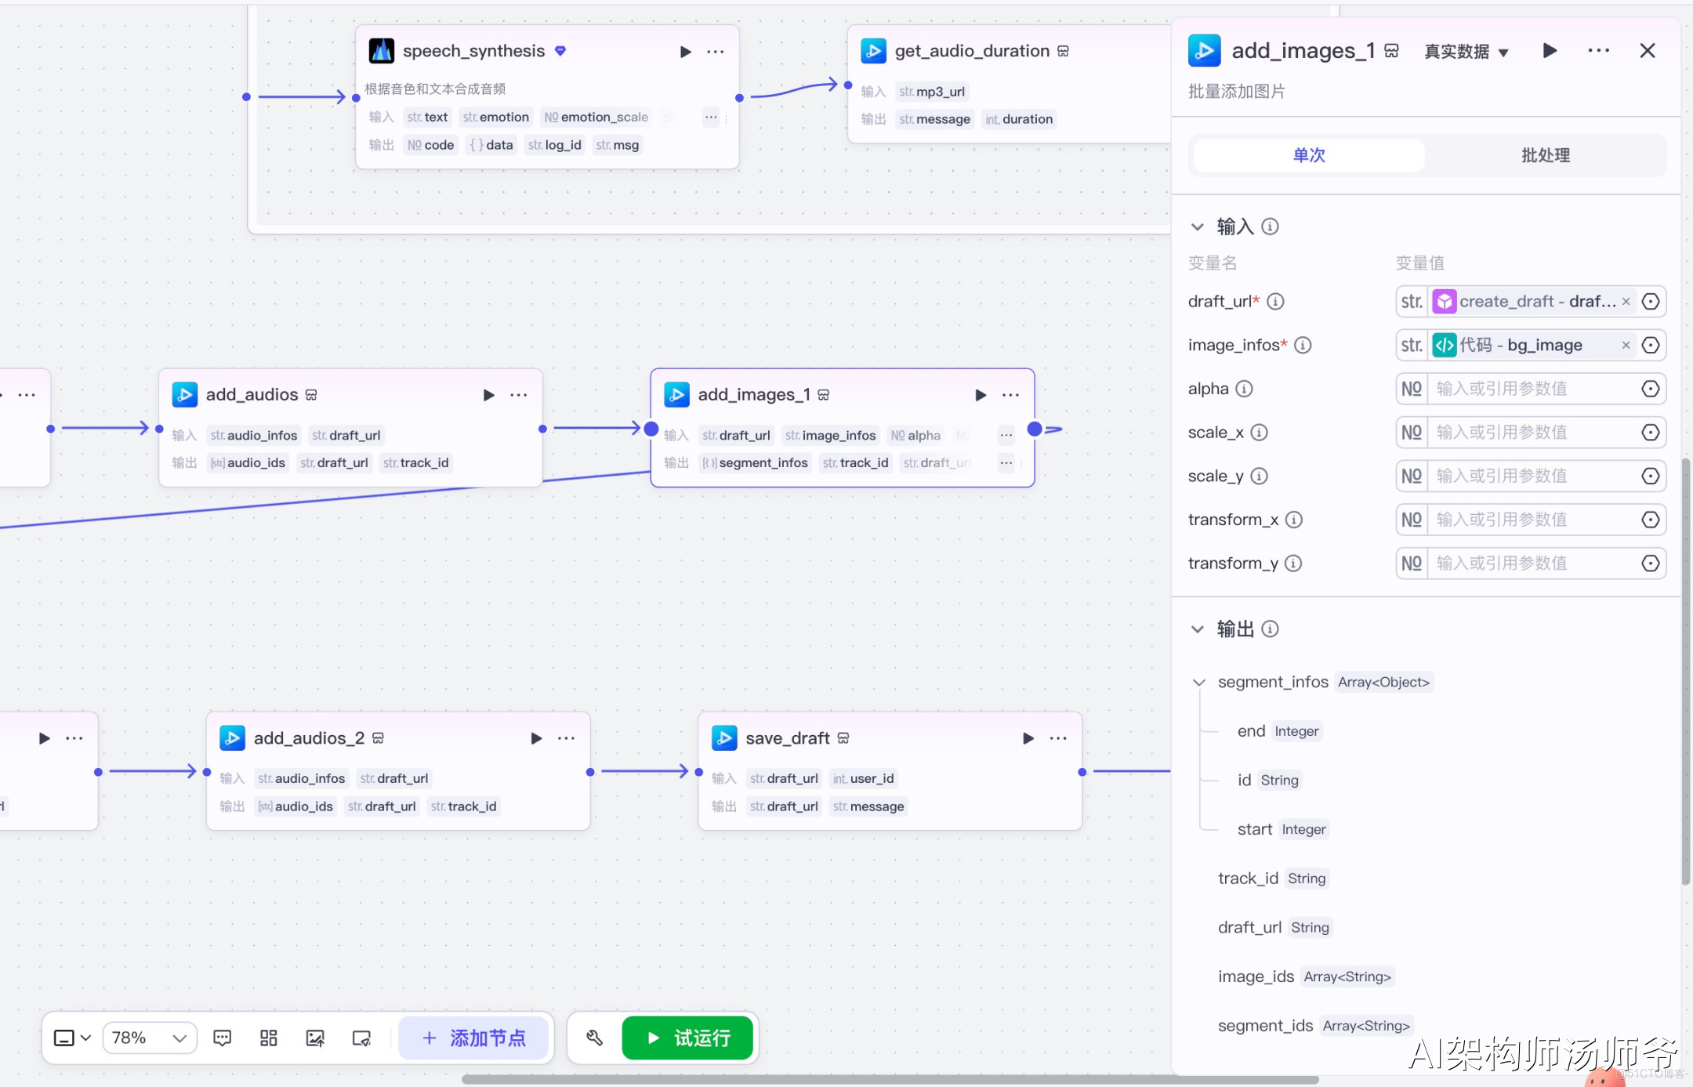Collapse the segment_infos output tree

point(1198,683)
